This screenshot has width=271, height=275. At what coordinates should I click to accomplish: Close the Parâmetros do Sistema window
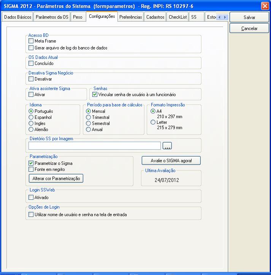[x=265, y=6]
